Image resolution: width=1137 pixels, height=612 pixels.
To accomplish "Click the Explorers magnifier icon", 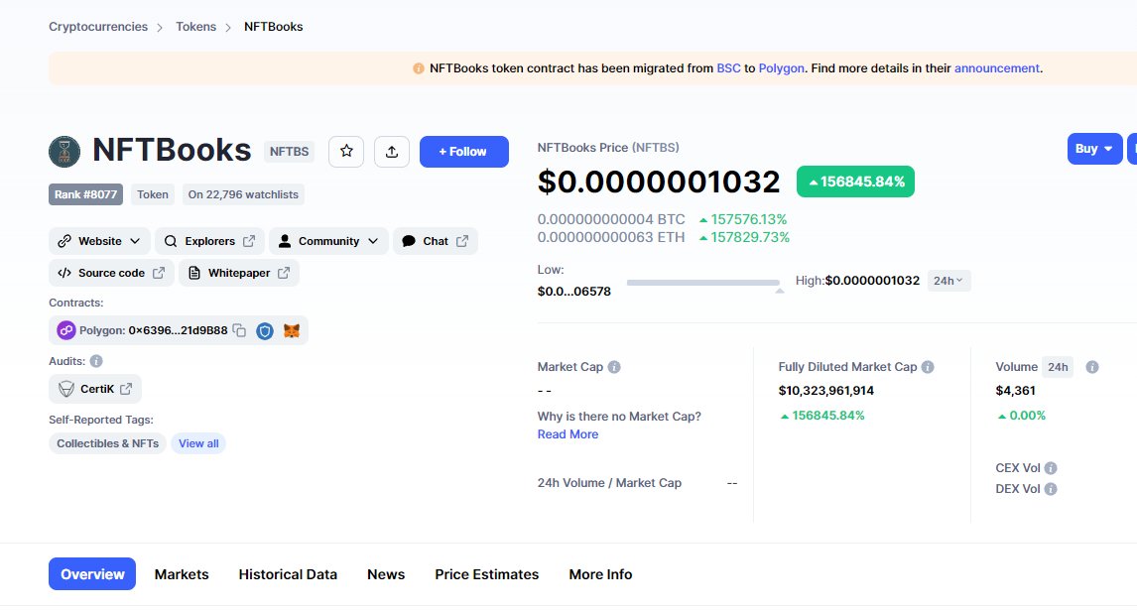I will (171, 241).
